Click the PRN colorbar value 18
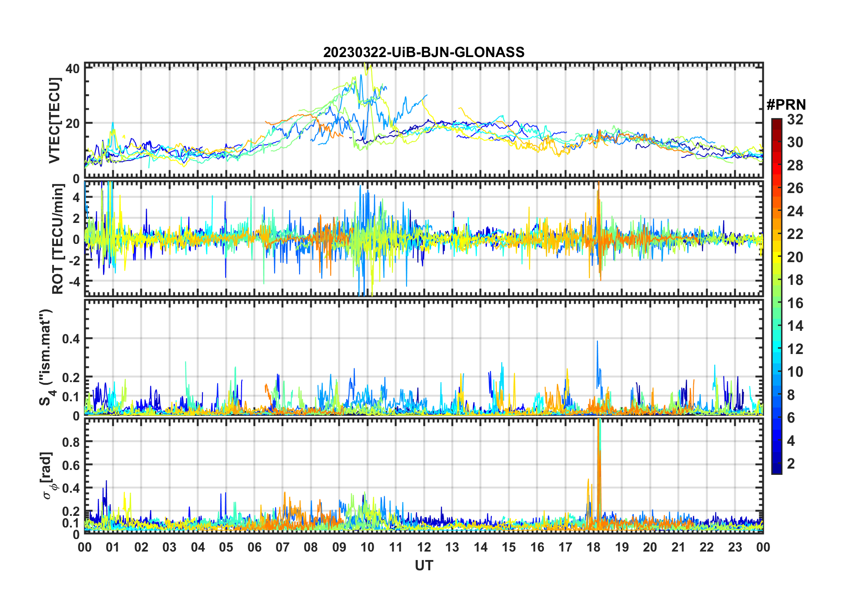The width and height of the screenshot is (848, 593). click(x=795, y=280)
